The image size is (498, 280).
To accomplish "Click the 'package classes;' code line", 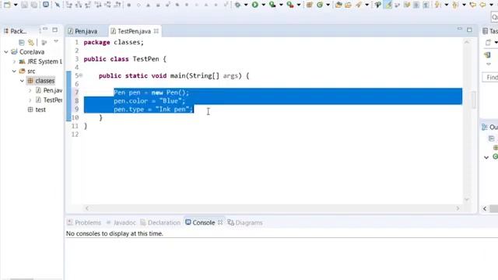I will coord(114,42).
